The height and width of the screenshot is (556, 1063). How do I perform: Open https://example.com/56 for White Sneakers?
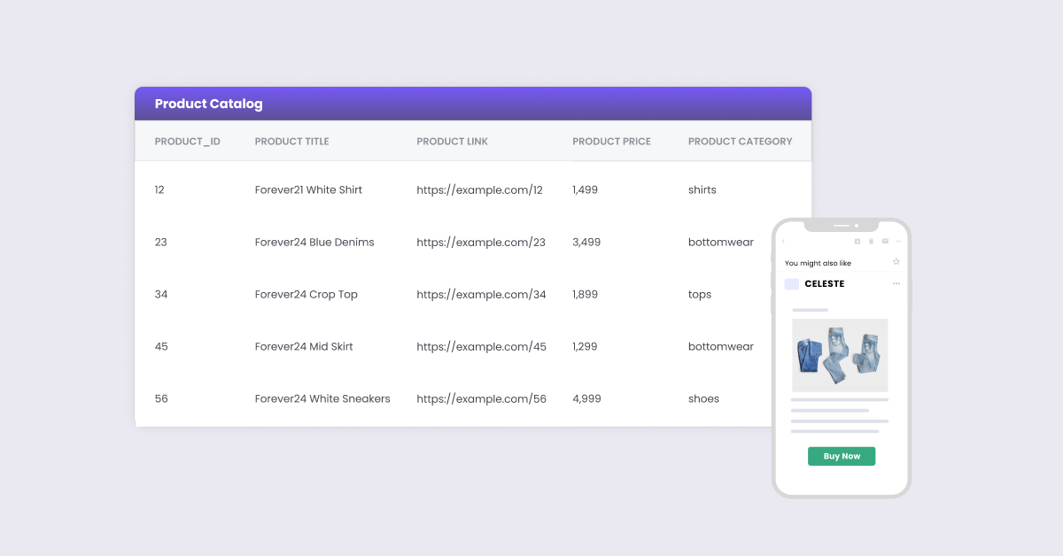[x=481, y=398]
